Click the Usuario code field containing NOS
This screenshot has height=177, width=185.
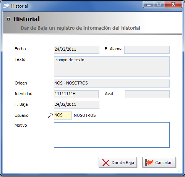63,115
